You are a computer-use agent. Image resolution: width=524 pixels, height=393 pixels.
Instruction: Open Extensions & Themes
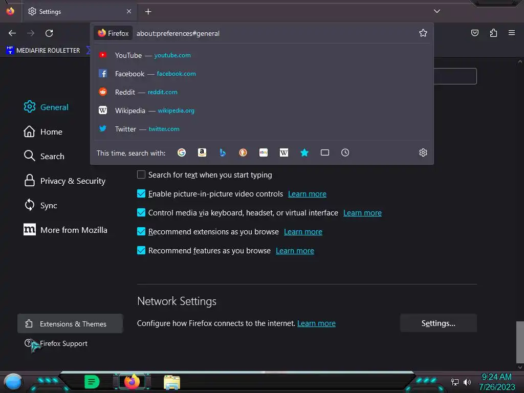pyautogui.click(x=70, y=323)
